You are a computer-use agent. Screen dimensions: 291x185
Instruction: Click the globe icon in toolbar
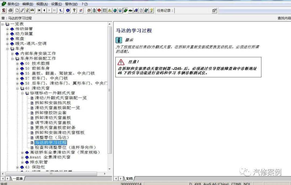[x=115, y=10]
